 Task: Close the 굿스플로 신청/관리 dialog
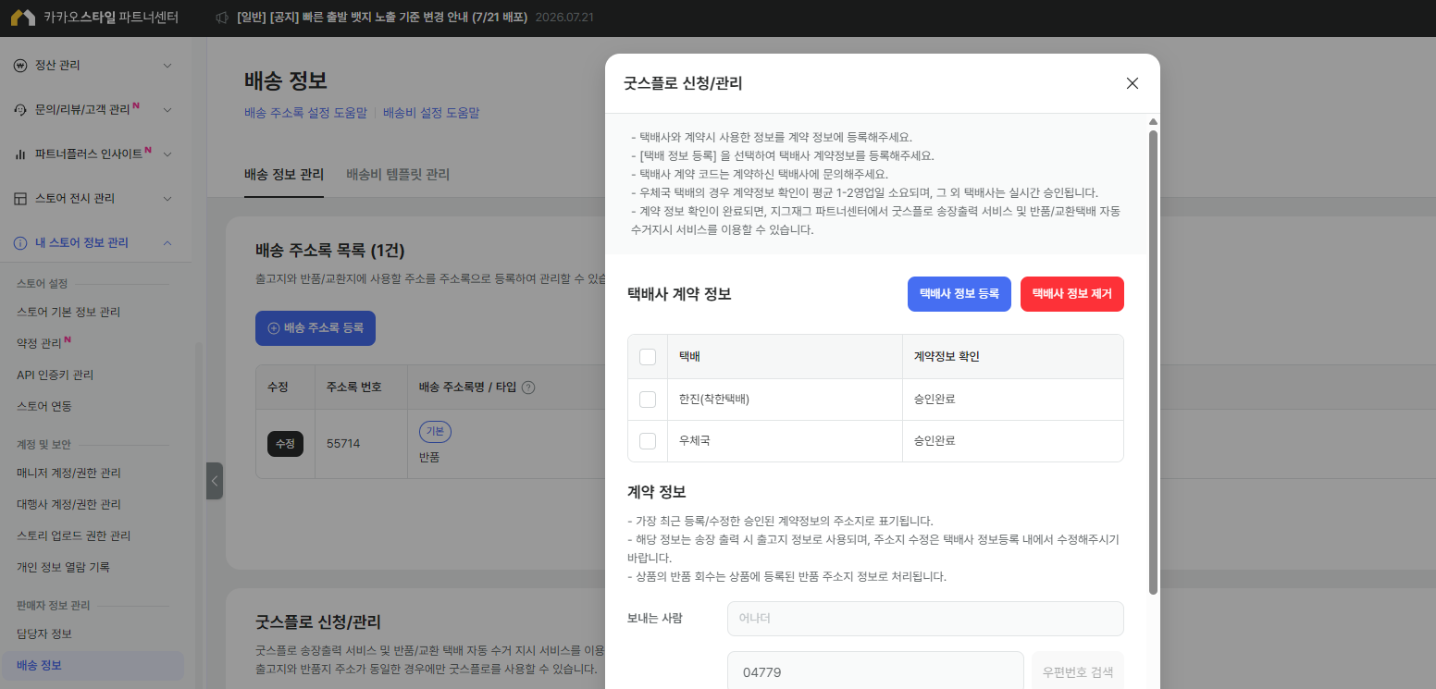[1132, 83]
